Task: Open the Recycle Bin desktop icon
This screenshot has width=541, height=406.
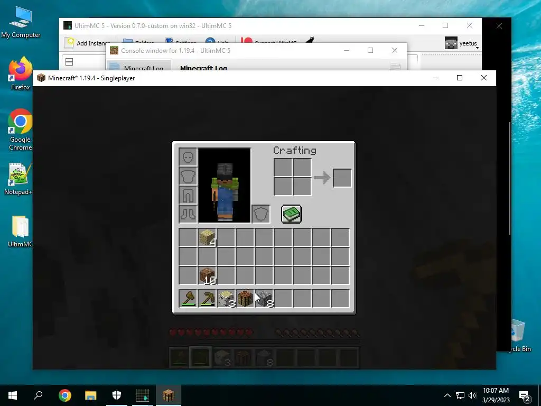Action: [518, 336]
